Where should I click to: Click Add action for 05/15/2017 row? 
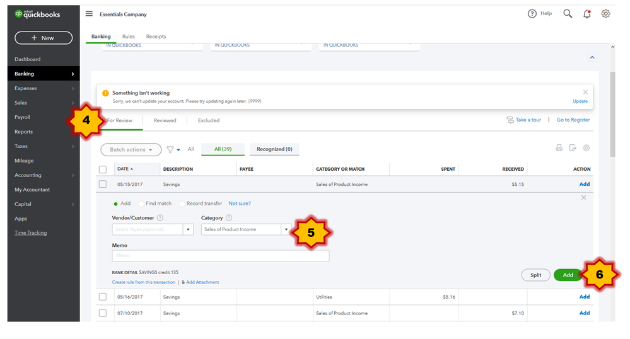click(585, 184)
